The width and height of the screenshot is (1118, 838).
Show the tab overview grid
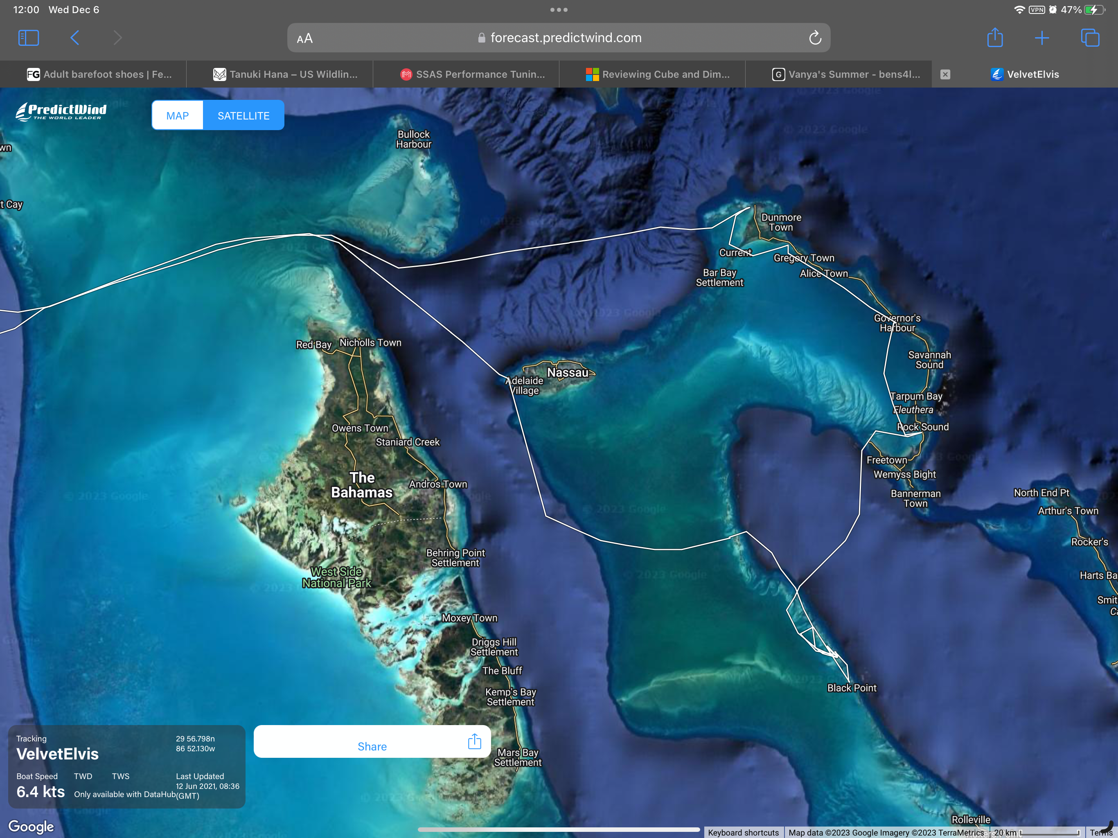click(1090, 38)
